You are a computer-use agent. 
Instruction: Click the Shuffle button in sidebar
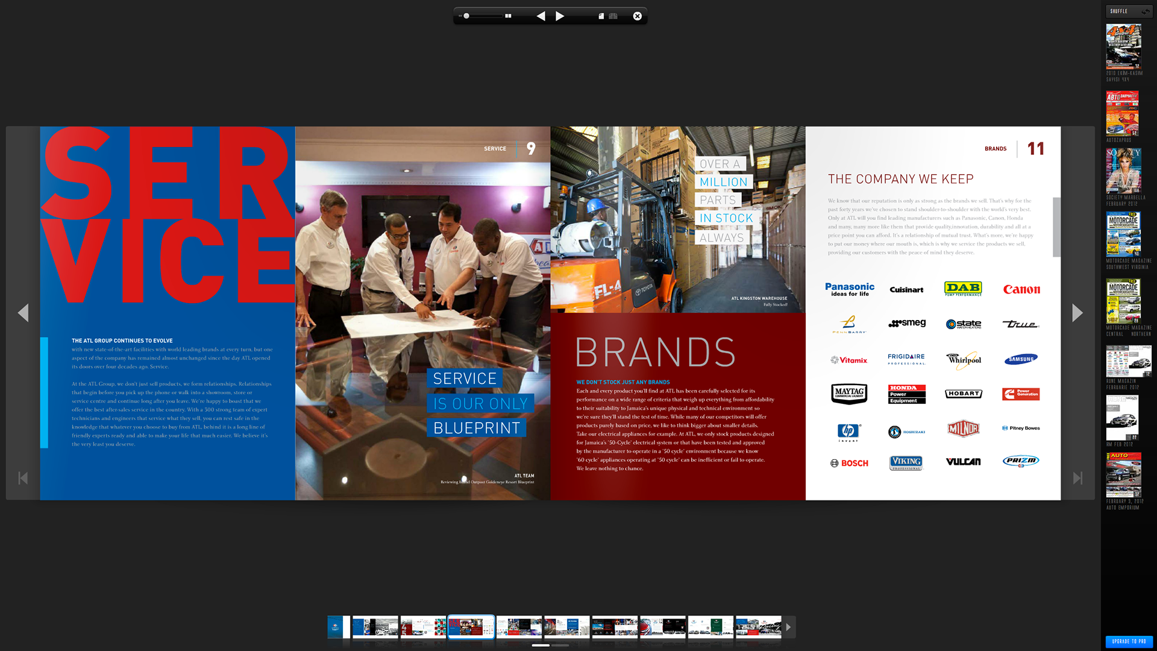[1129, 11]
